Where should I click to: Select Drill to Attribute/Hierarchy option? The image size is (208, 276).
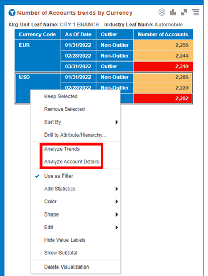(75, 135)
